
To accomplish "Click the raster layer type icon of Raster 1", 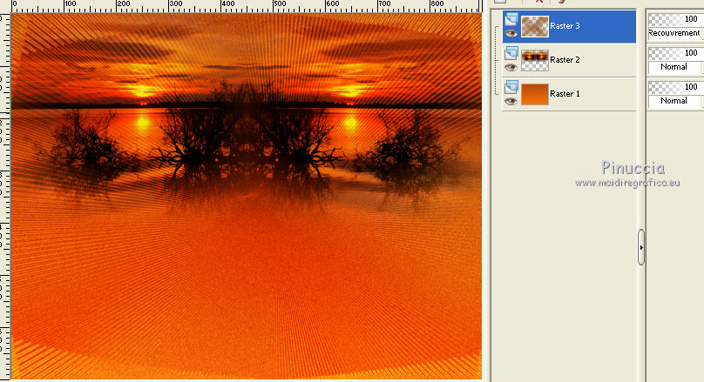I will [x=511, y=88].
